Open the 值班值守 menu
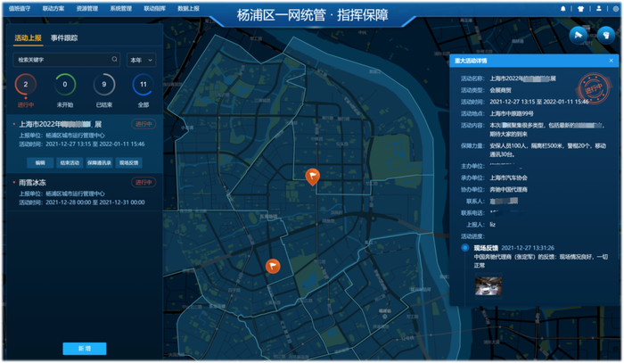This screenshot has width=624, height=363. click(x=20, y=8)
